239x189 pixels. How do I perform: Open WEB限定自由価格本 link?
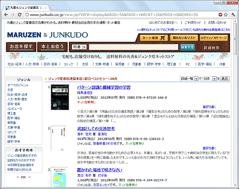(21, 165)
